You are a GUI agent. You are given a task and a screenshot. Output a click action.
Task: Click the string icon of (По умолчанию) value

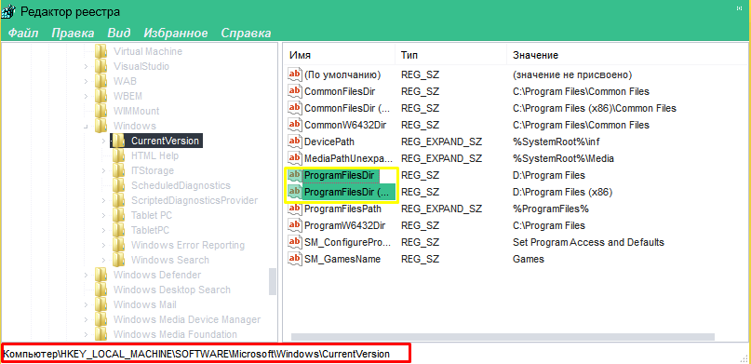tap(294, 74)
